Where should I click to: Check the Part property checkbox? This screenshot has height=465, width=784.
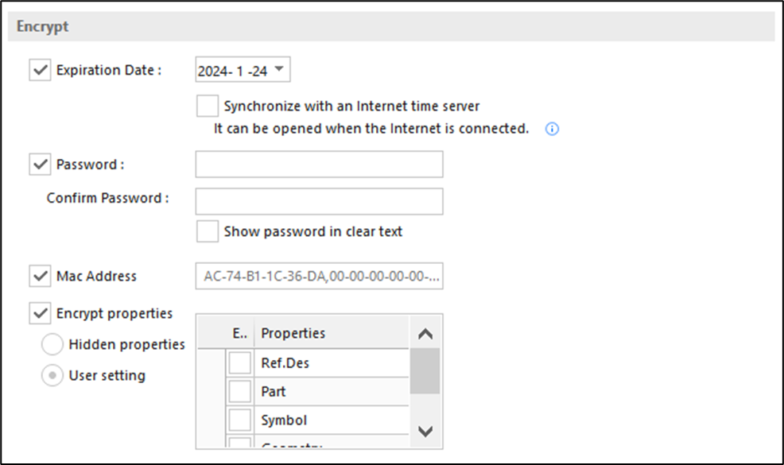tap(239, 392)
